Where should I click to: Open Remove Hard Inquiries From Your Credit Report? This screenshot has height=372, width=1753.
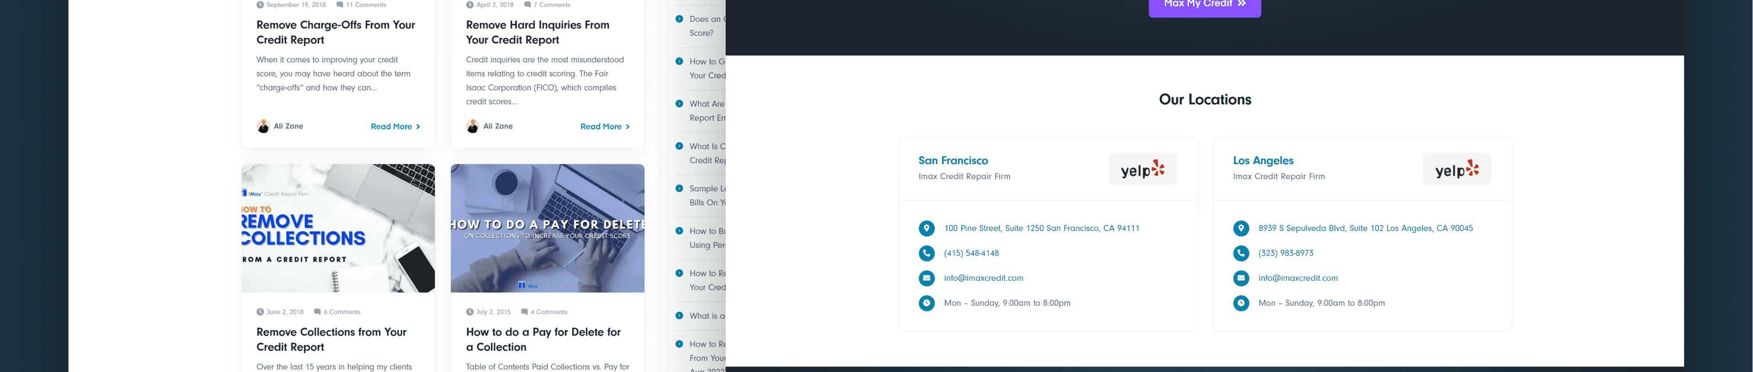click(538, 32)
